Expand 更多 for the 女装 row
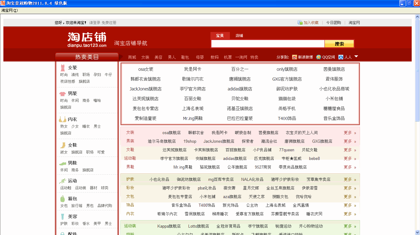This screenshot has width=420, height=235. click(350, 133)
